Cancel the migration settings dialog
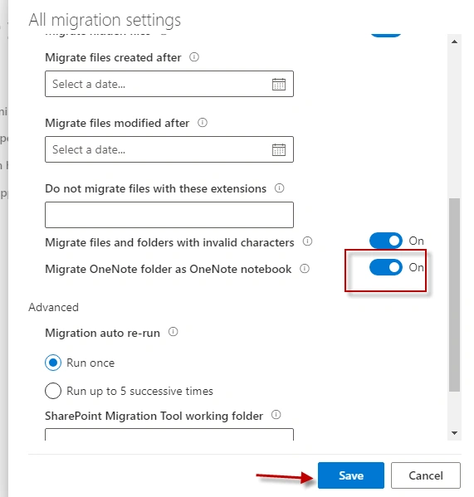474x497 pixels. point(426,475)
